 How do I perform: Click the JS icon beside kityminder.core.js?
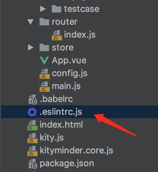pos(32,151)
